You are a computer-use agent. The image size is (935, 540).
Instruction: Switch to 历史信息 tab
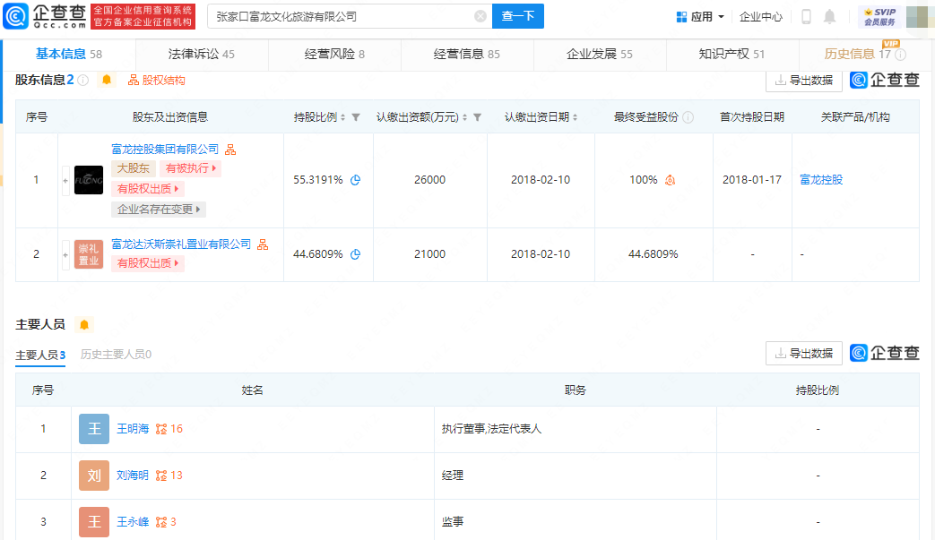point(858,54)
